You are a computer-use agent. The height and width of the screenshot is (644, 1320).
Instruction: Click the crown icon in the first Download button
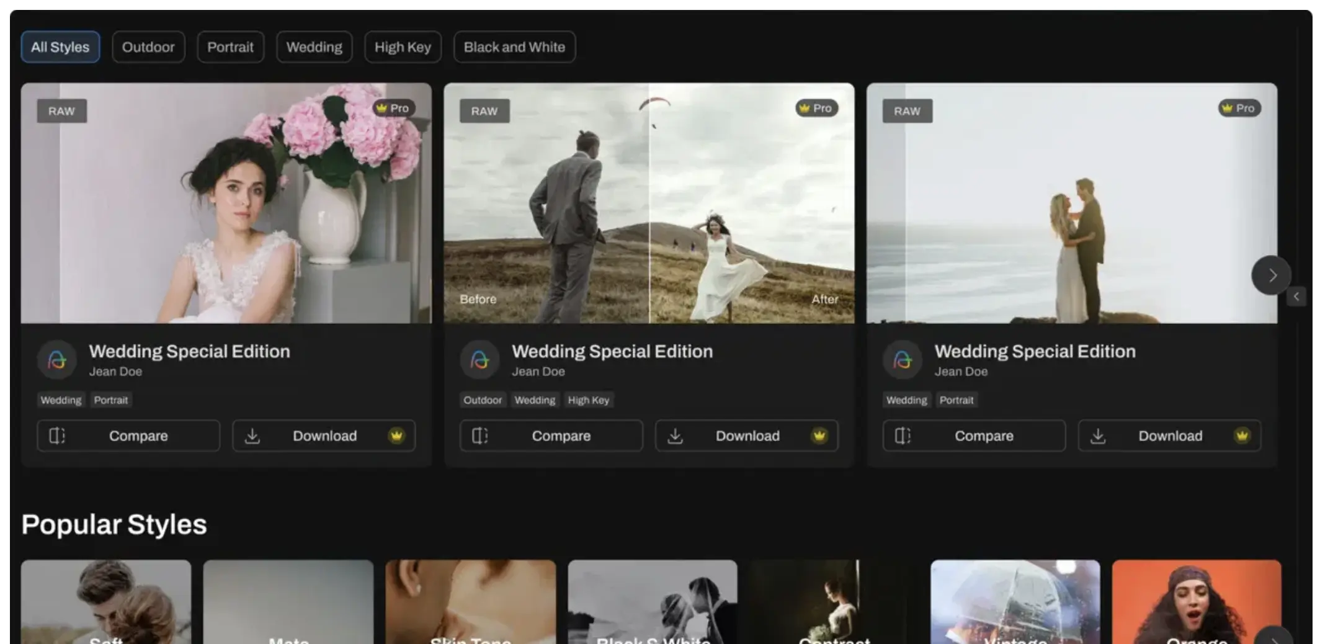[396, 436]
